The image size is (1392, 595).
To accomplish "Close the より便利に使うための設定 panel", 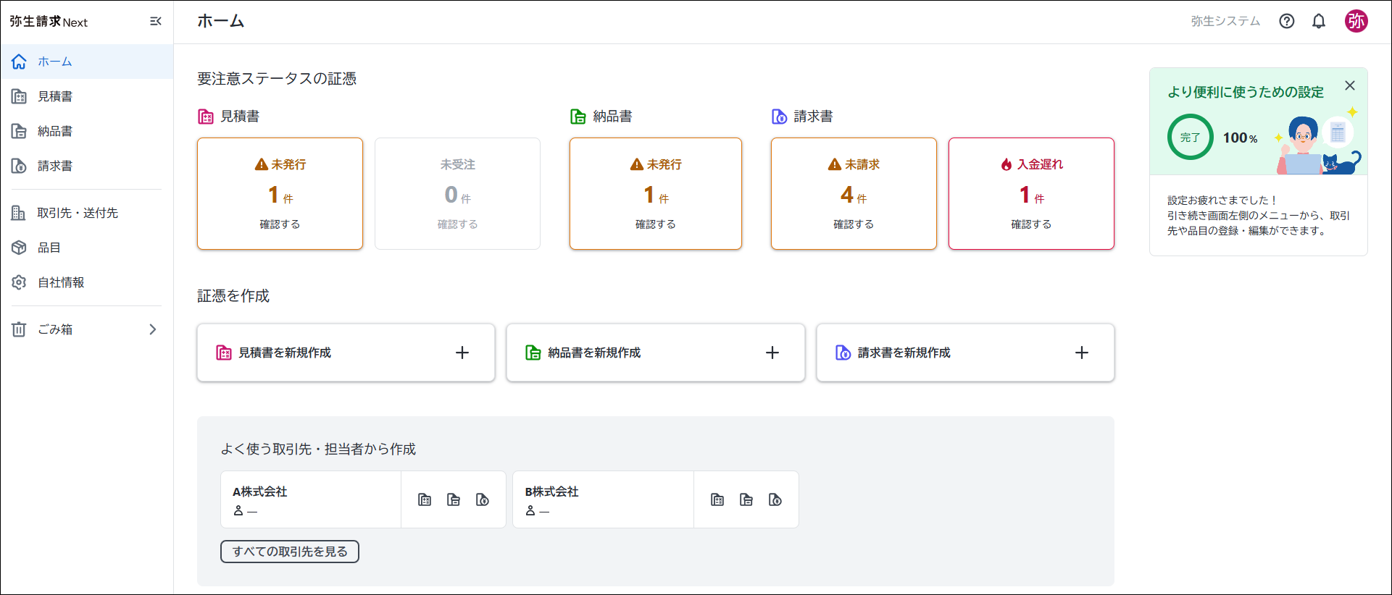I will tap(1349, 85).
